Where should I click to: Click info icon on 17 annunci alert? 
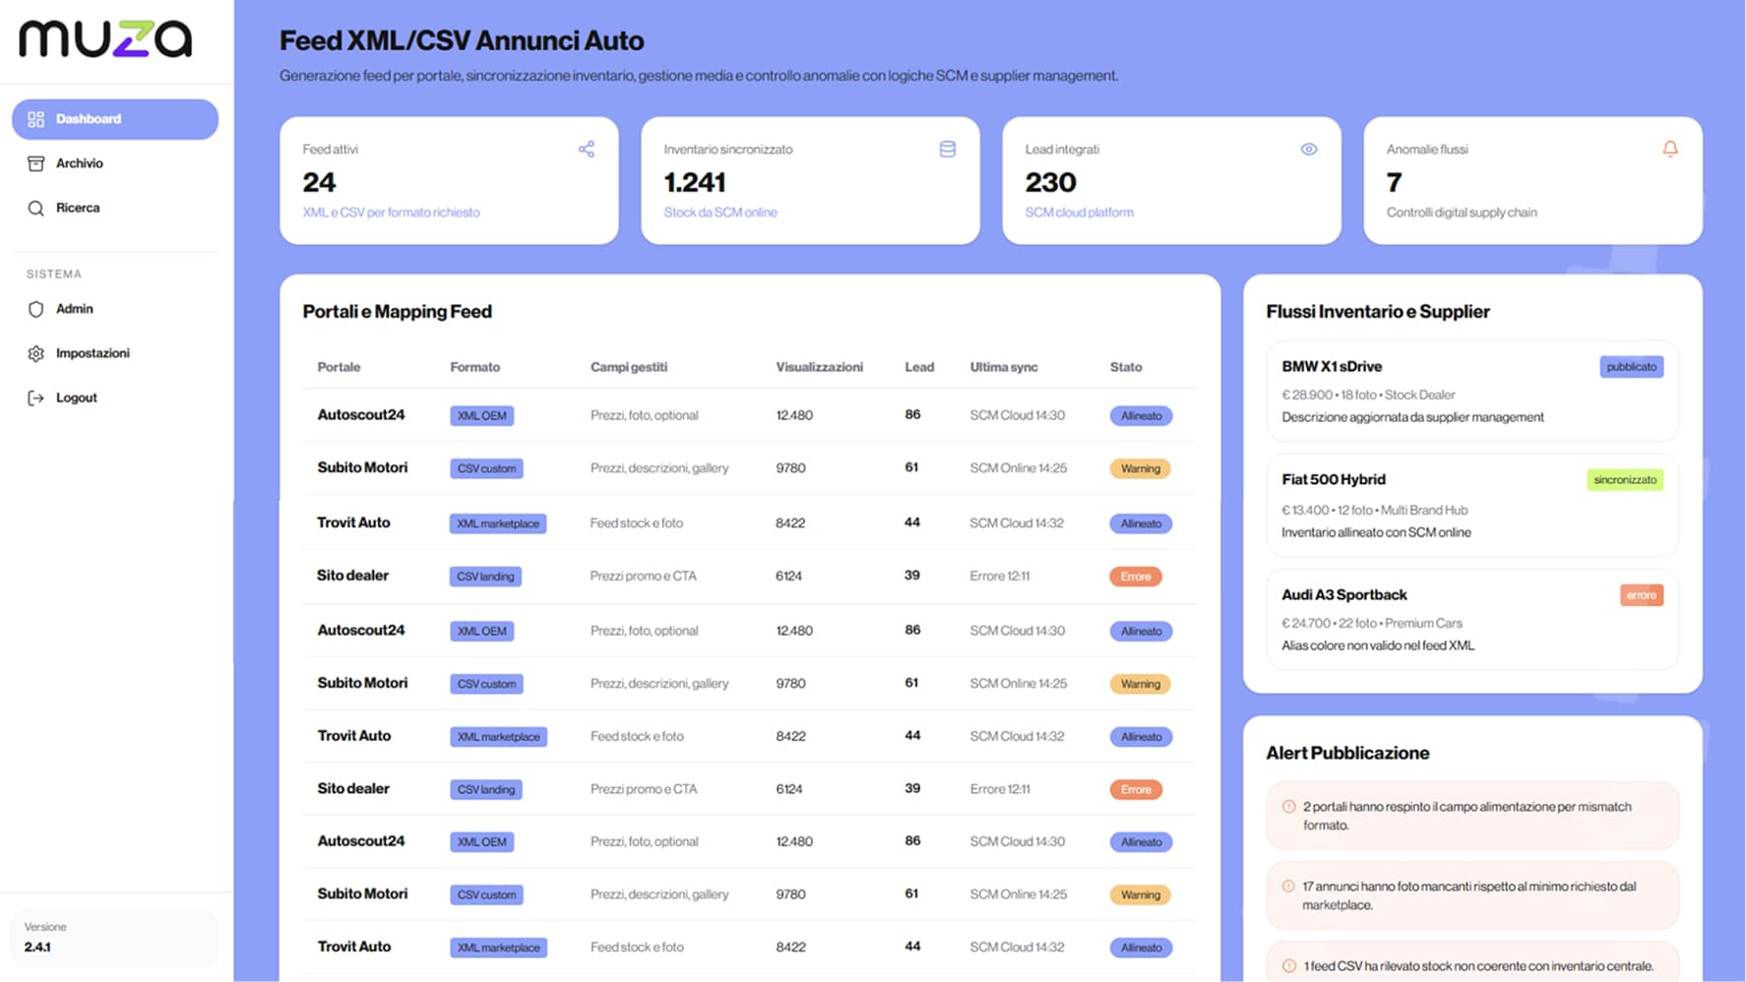[x=1288, y=887]
